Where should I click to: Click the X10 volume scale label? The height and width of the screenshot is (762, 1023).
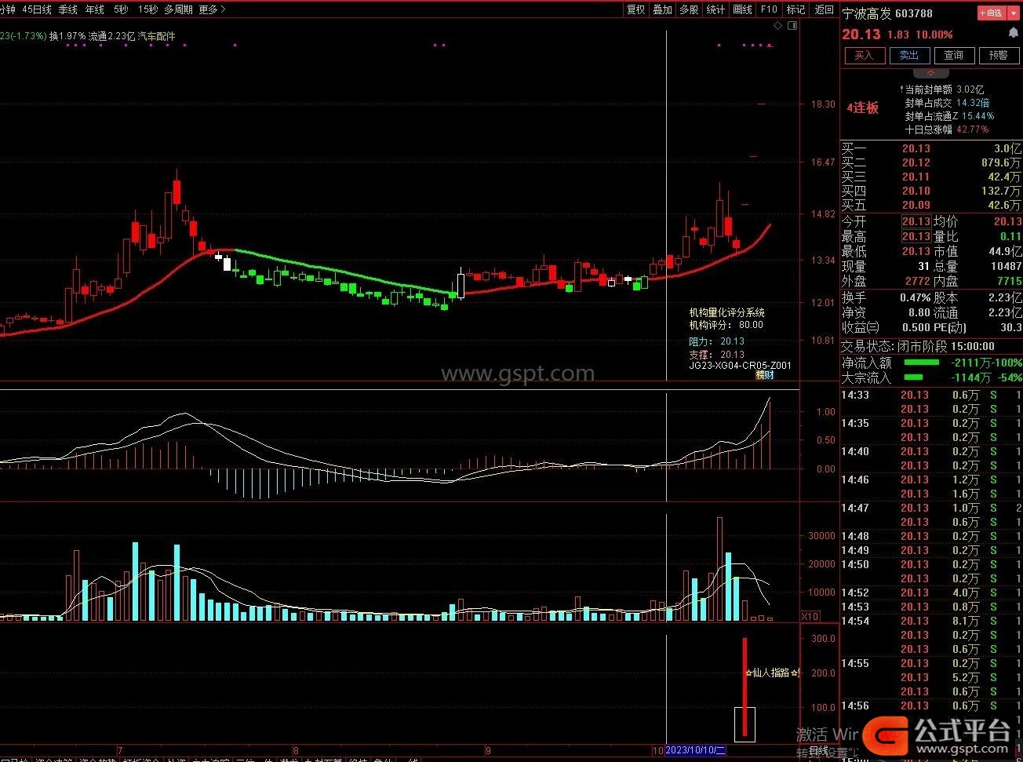(810, 616)
